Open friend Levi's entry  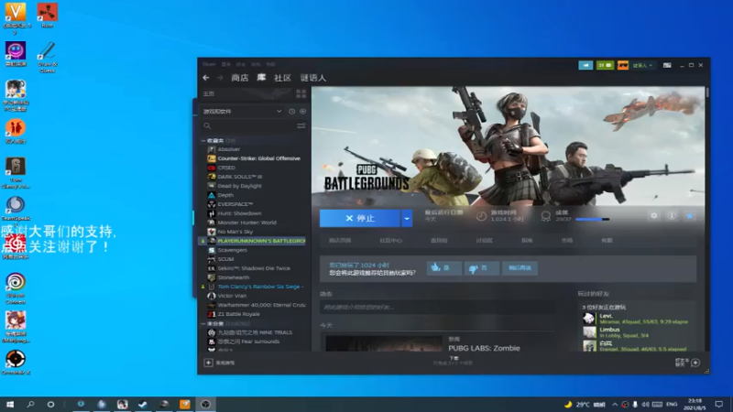coord(638,319)
